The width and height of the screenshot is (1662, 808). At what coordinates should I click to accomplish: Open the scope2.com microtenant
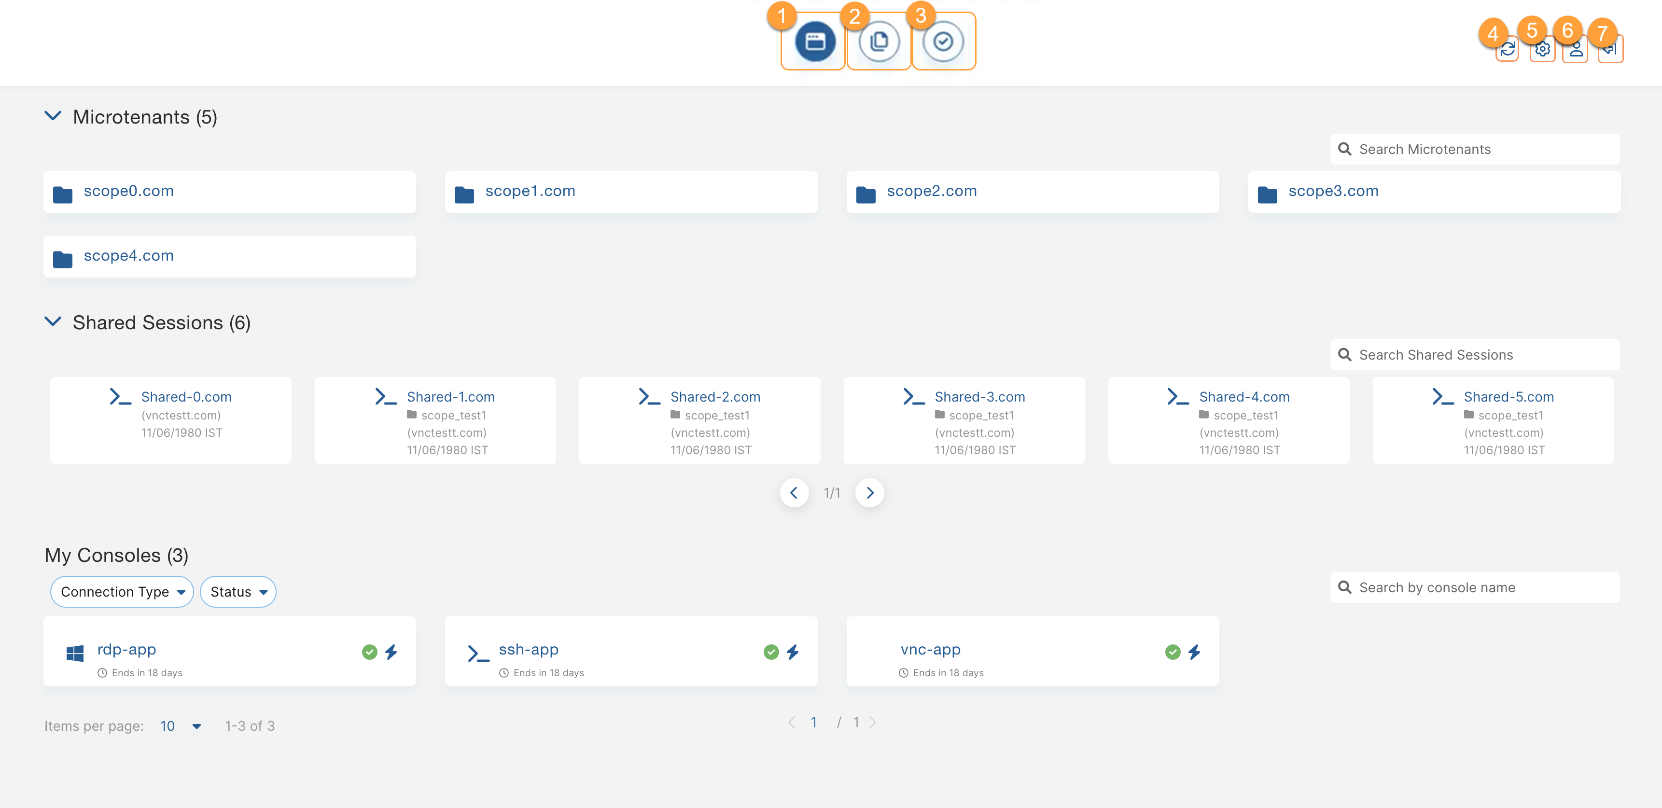tap(931, 190)
